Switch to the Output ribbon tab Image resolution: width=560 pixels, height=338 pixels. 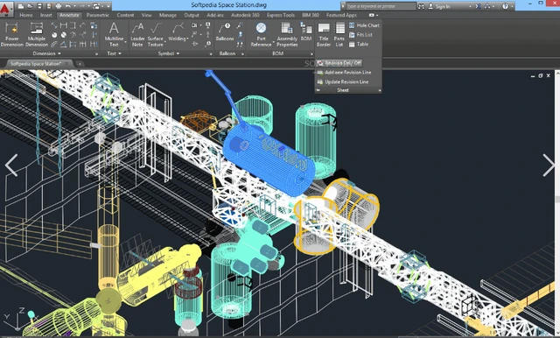192,15
